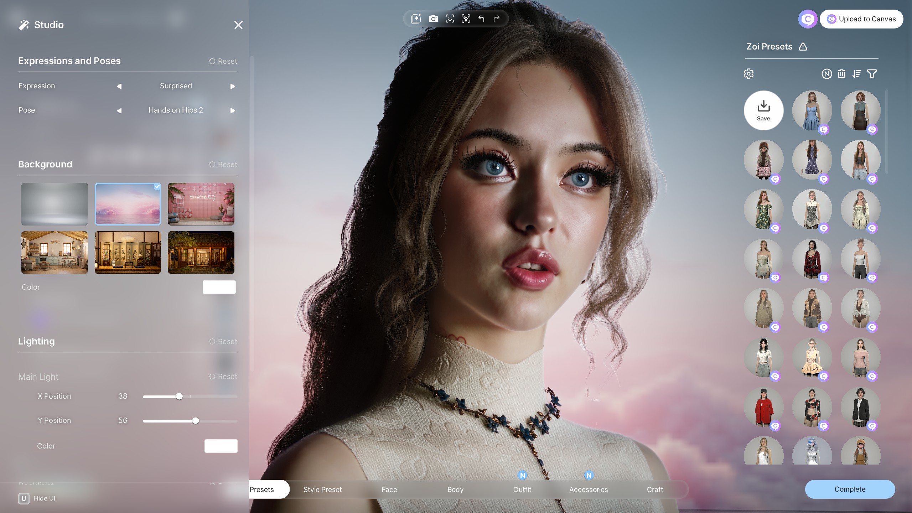Reset the Main Light settings

[223, 377]
